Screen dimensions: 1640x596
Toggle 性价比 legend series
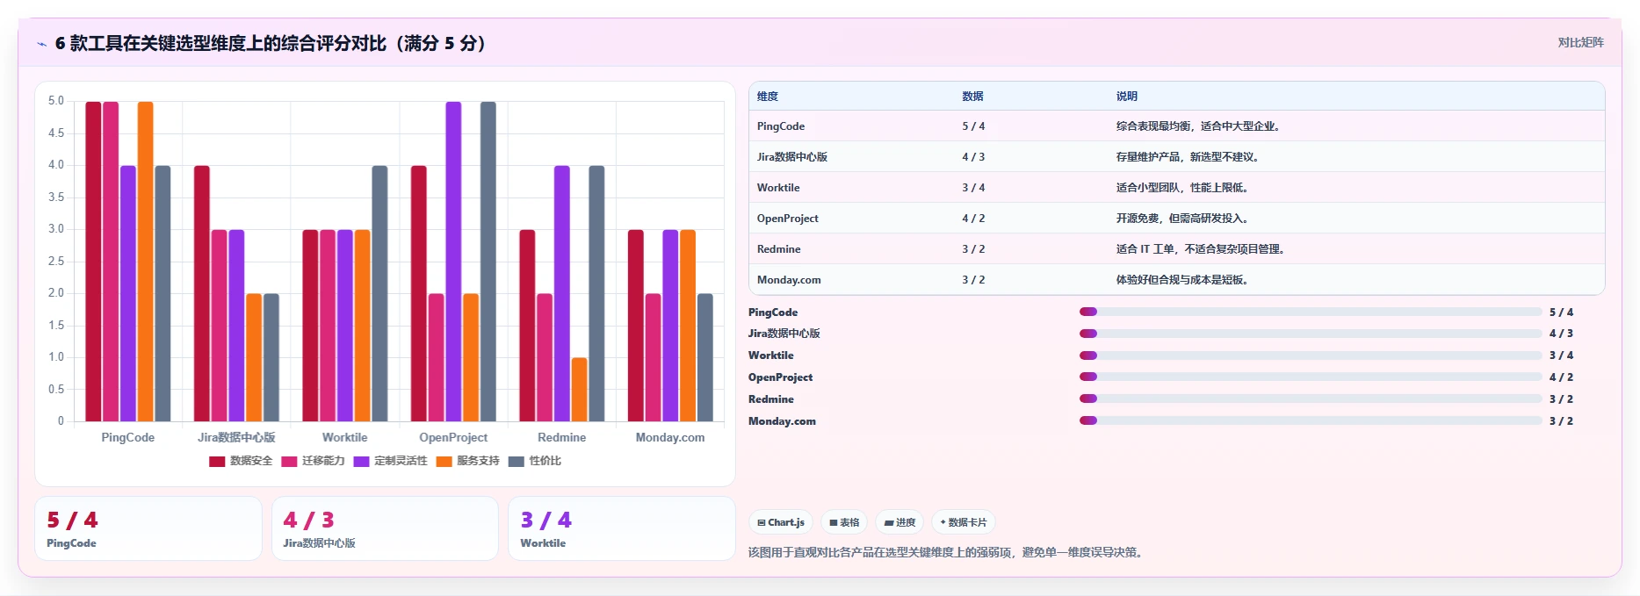(534, 461)
